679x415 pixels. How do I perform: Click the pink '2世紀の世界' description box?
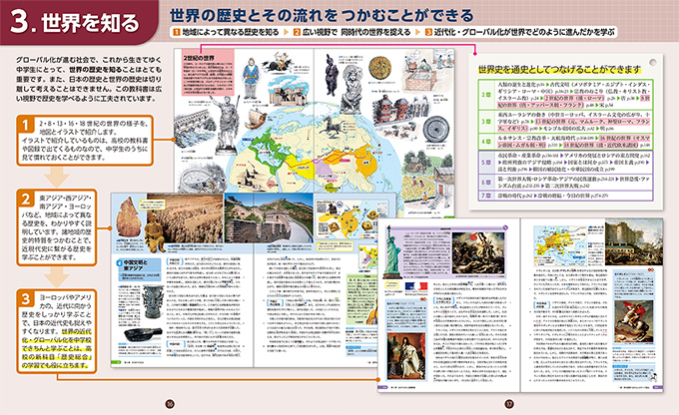(x=208, y=73)
